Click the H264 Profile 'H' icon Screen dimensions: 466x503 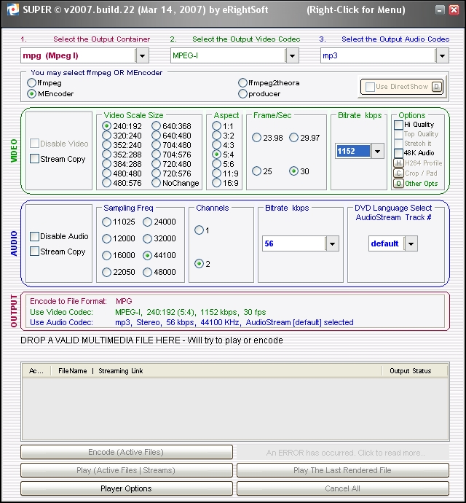tap(398, 163)
